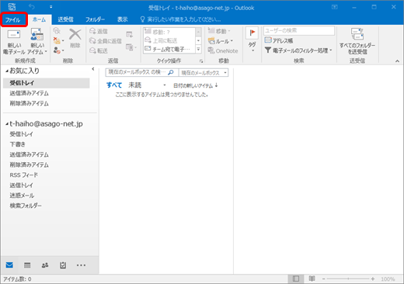Open the フォルダー tab
Image resolution: width=404 pixels, height=284 pixels.
[x=95, y=19]
